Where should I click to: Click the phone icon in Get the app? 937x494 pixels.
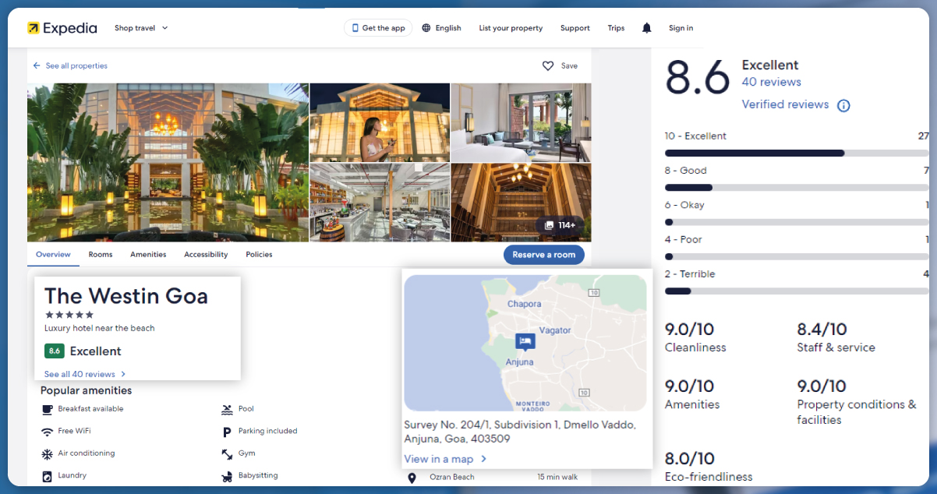[355, 28]
